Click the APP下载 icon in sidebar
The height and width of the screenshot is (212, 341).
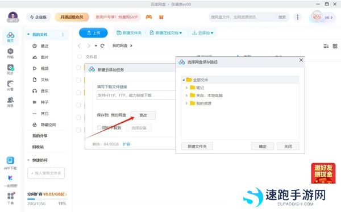(x=10, y=163)
